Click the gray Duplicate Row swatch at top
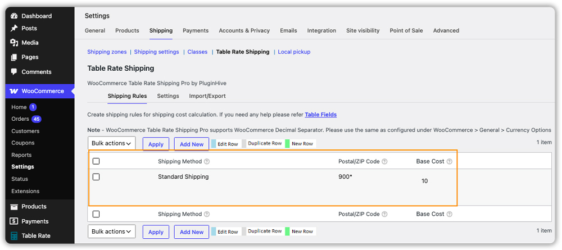Screen dimensions: 562x250 (244, 144)
